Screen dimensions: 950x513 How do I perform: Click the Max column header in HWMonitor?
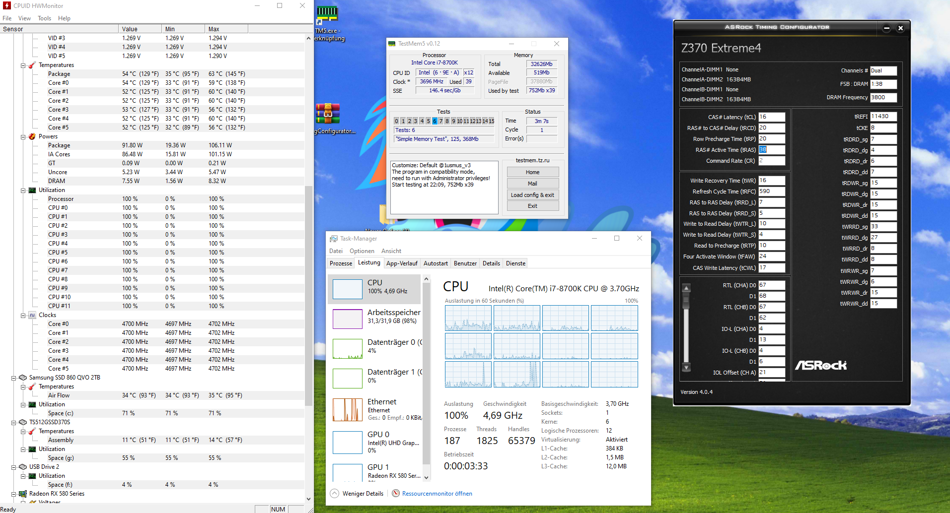226,29
